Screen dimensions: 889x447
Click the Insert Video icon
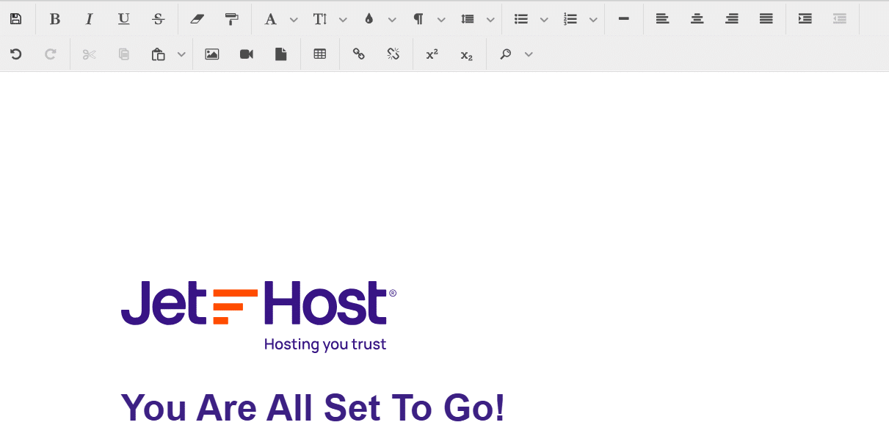coord(246,54)
